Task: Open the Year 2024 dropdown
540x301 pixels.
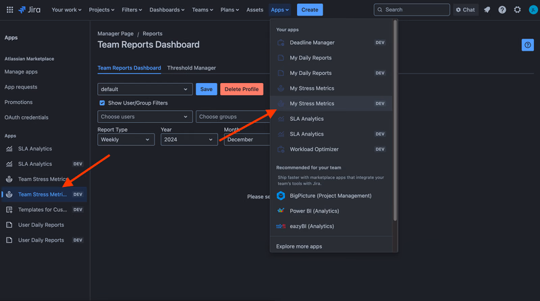Action: point(189,140)
